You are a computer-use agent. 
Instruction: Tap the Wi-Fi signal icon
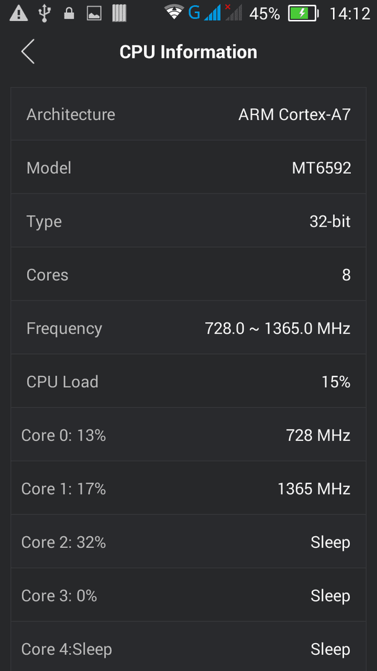point(174,12)
